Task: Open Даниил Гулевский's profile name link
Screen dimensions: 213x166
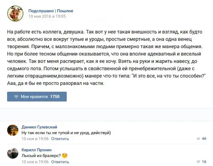Action: click(x=39, y=127)
